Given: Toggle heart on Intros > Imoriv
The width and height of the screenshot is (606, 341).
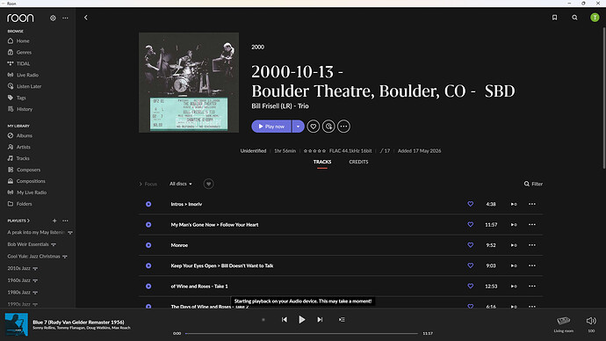Looking at the screenshot, I should 471,204.
